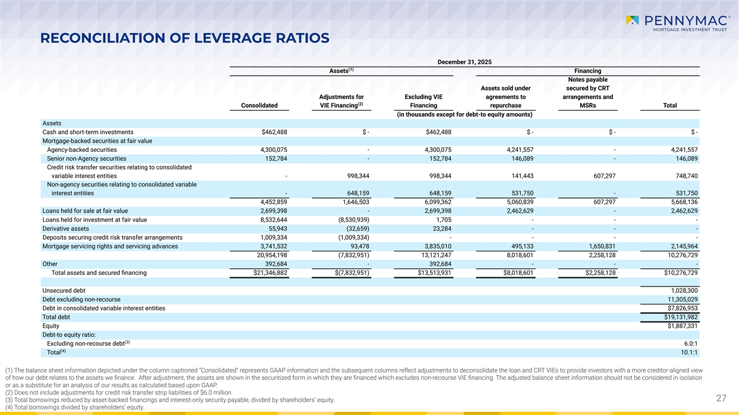Click the Excluding VIE Financing column header
Image resolution: width=739 pixels, height=415 pixels.
point(424,101)
